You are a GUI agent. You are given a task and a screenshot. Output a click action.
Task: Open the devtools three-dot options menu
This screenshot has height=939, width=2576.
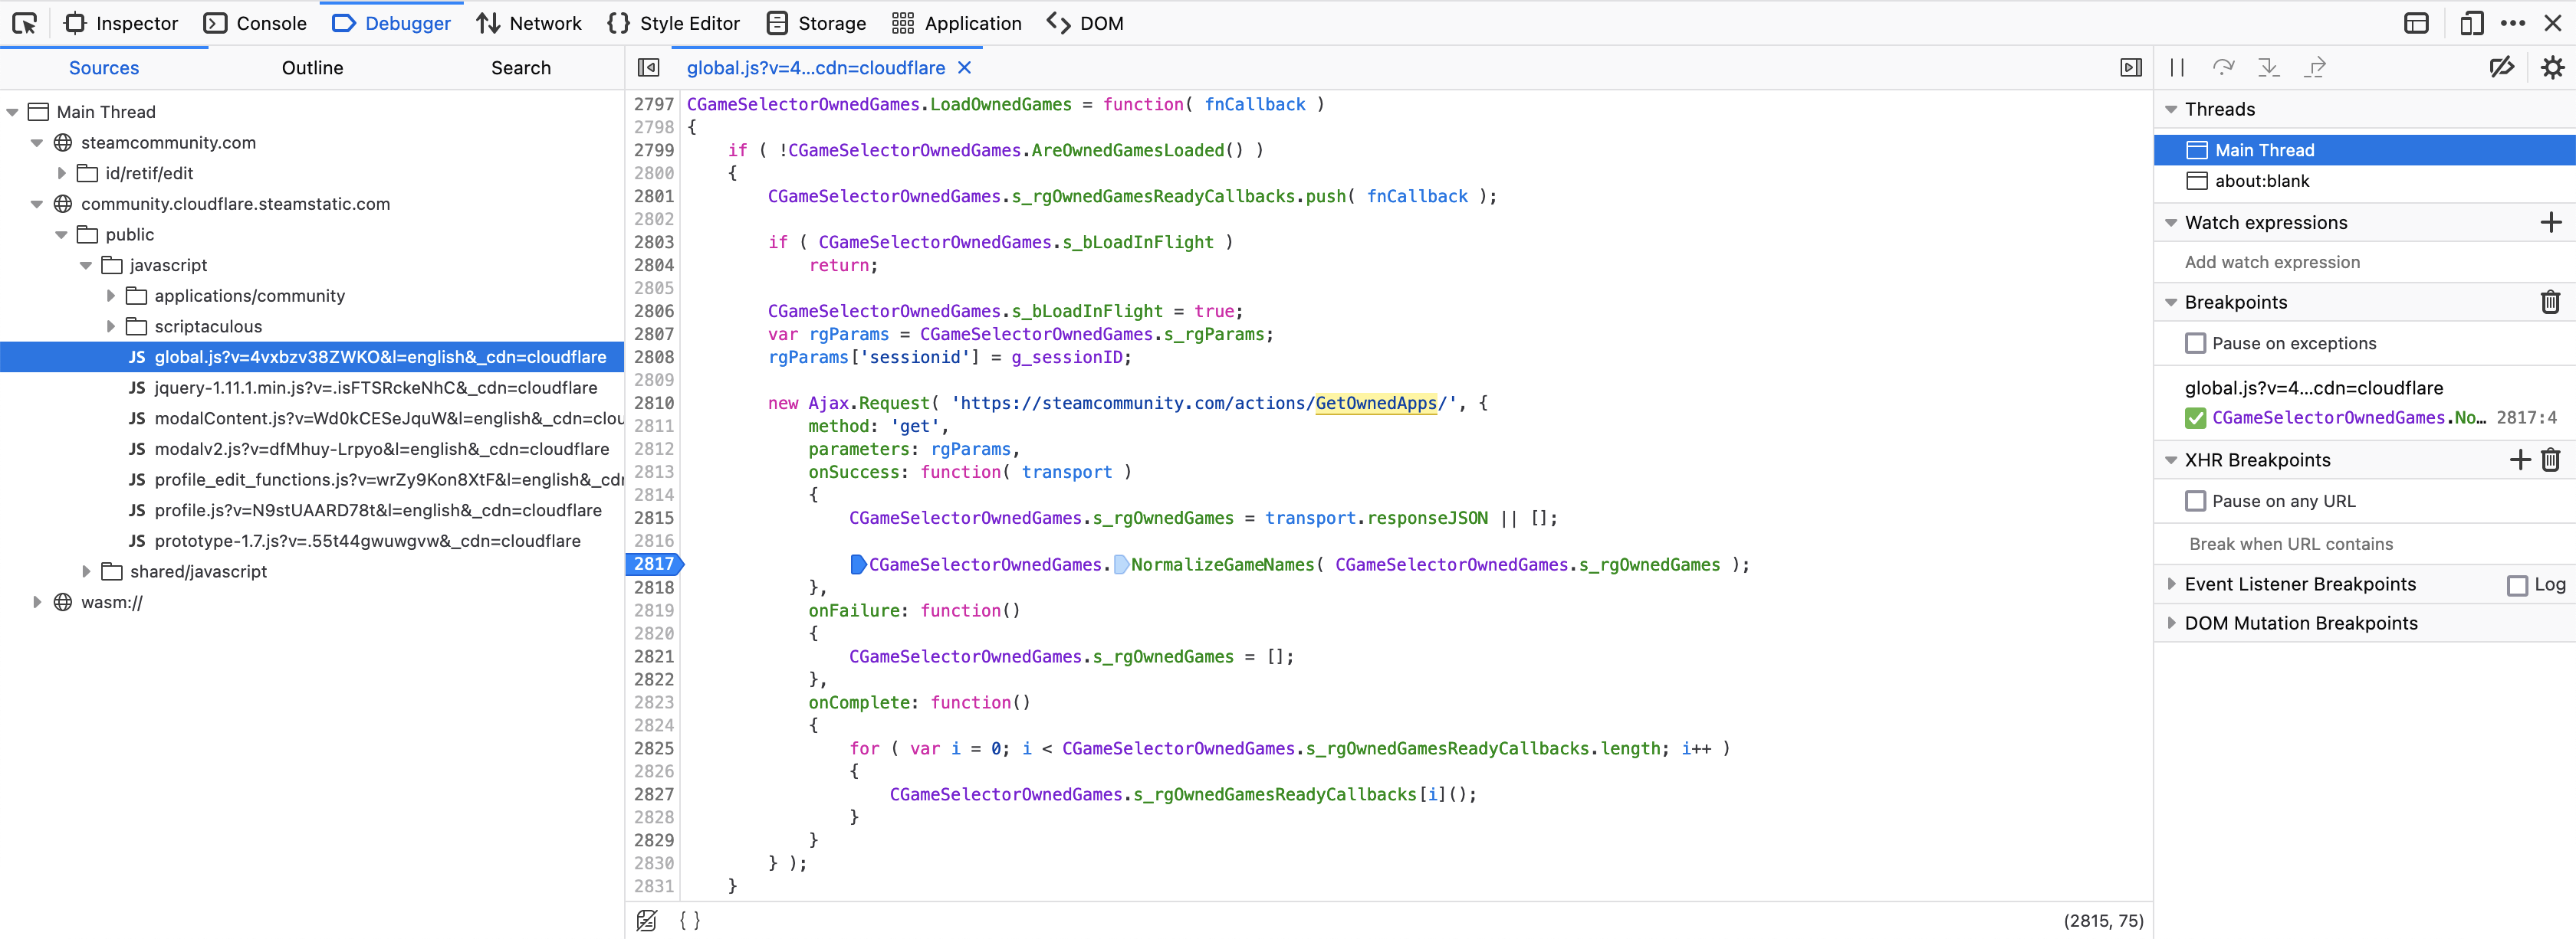[2512, 23]
